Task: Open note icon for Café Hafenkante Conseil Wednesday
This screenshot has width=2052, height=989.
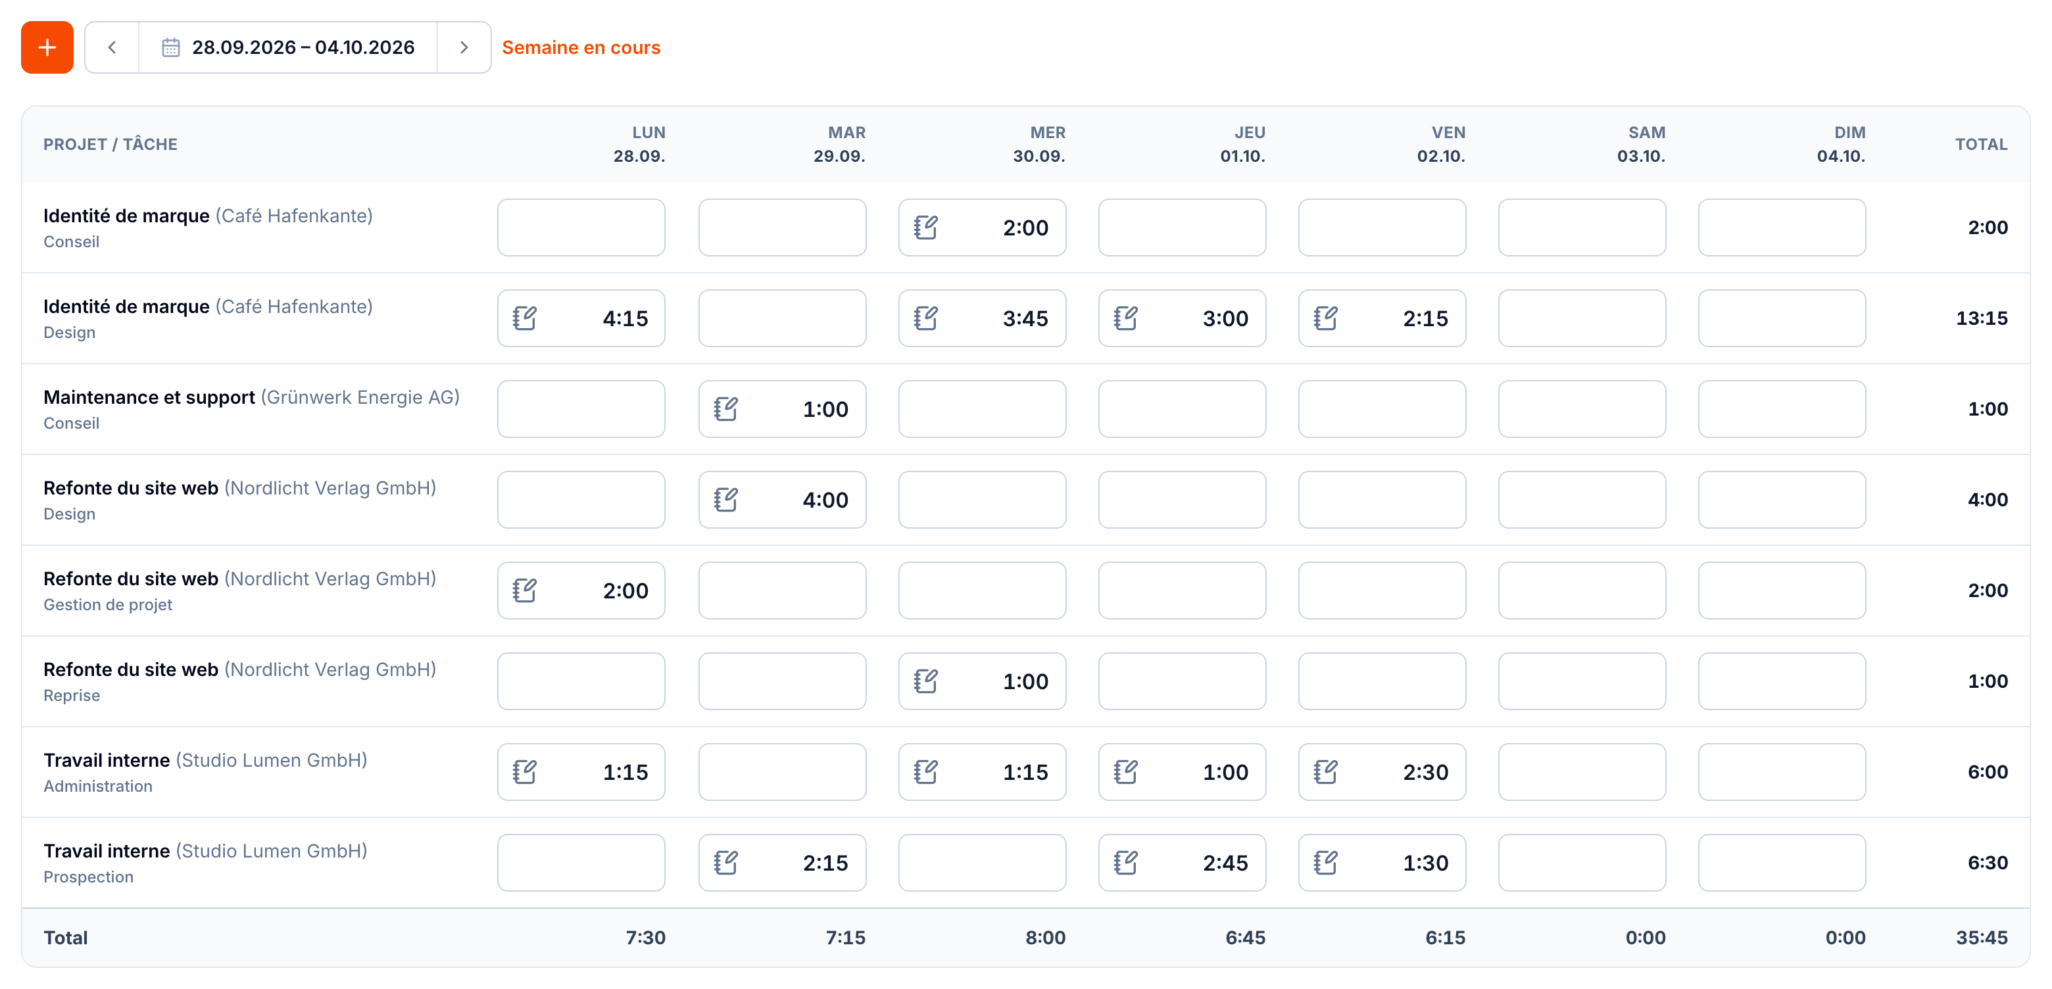Action: coord(925,228)
